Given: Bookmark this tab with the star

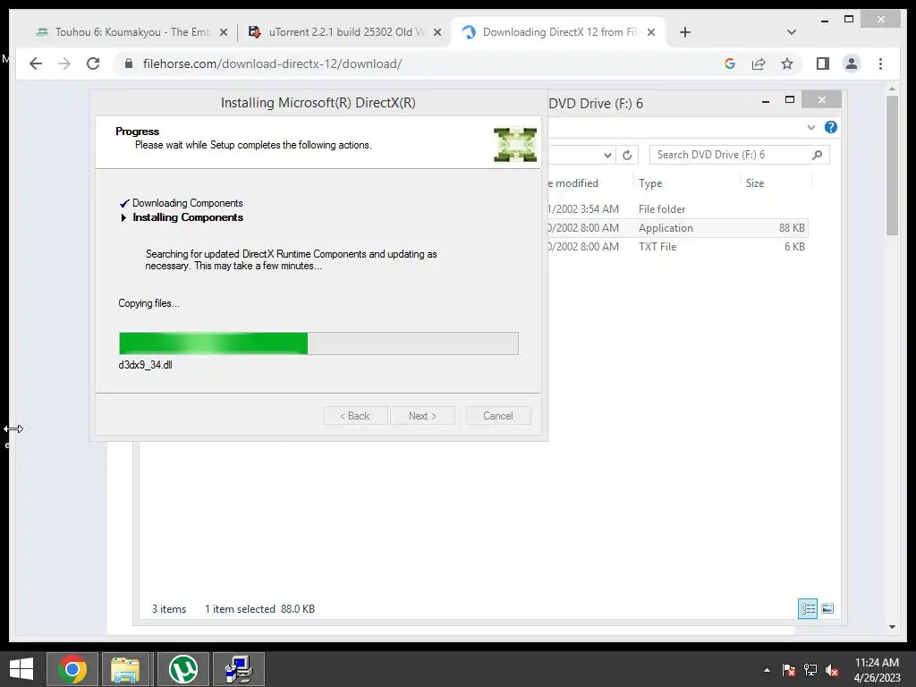Looking at the screenshot, I should [787, 64].
